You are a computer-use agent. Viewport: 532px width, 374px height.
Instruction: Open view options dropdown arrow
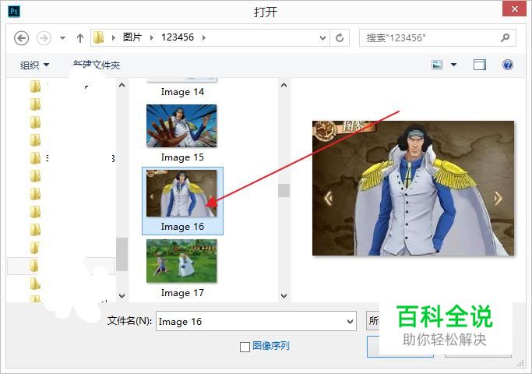click(453, 65)
